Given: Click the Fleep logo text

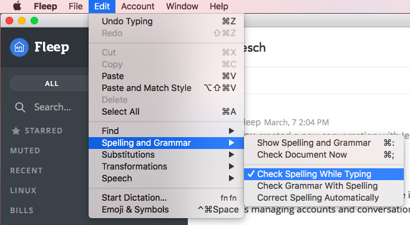Looking at the screenshot, I should click(x=52, y=47).
